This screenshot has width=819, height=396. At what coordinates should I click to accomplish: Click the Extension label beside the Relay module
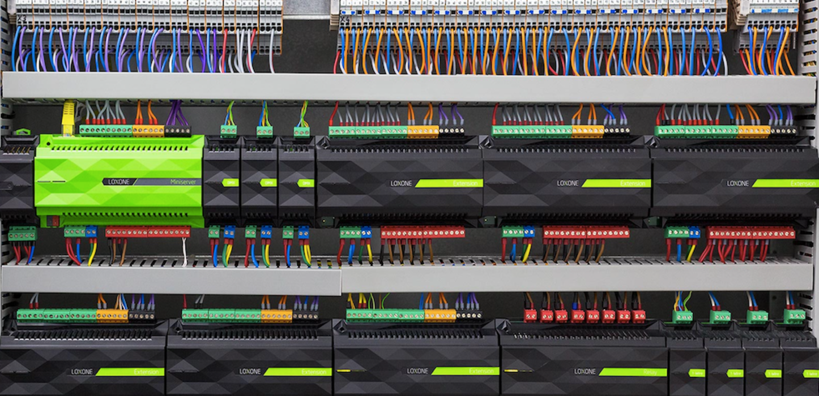[465, 371]
